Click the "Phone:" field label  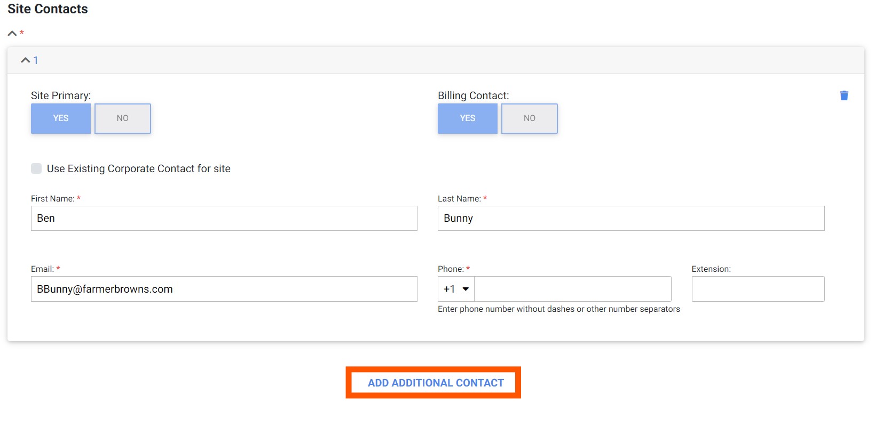tap(451, 269)
